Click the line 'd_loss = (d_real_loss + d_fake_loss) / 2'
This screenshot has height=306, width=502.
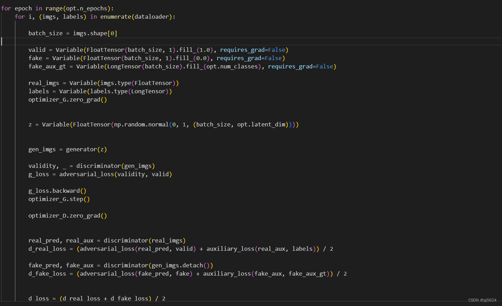pos(97,298)
